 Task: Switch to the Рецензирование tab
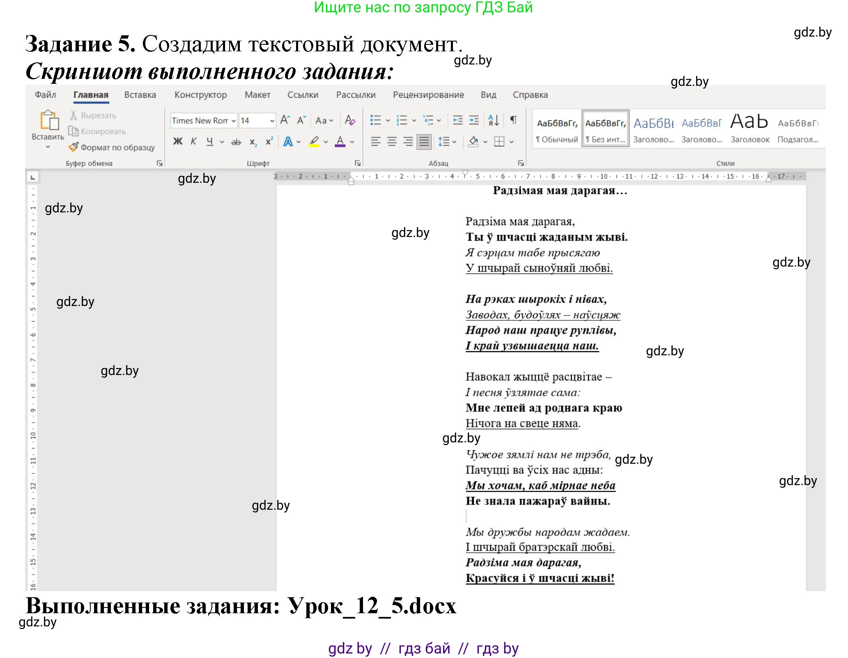tap(428, 95)
